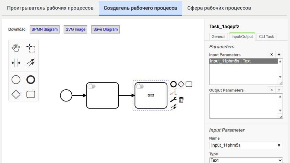Delete the selected task with trash icon

(181, 100)
